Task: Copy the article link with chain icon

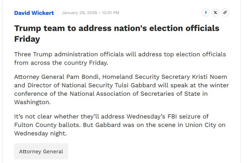Action: coord(225,13)
